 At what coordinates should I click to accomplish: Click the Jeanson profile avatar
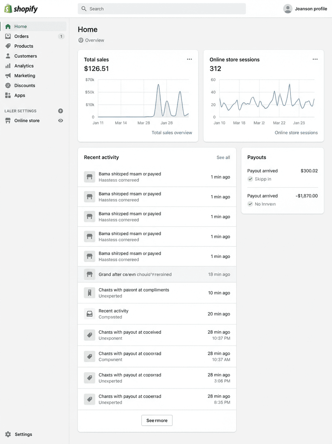coord(288,9)
